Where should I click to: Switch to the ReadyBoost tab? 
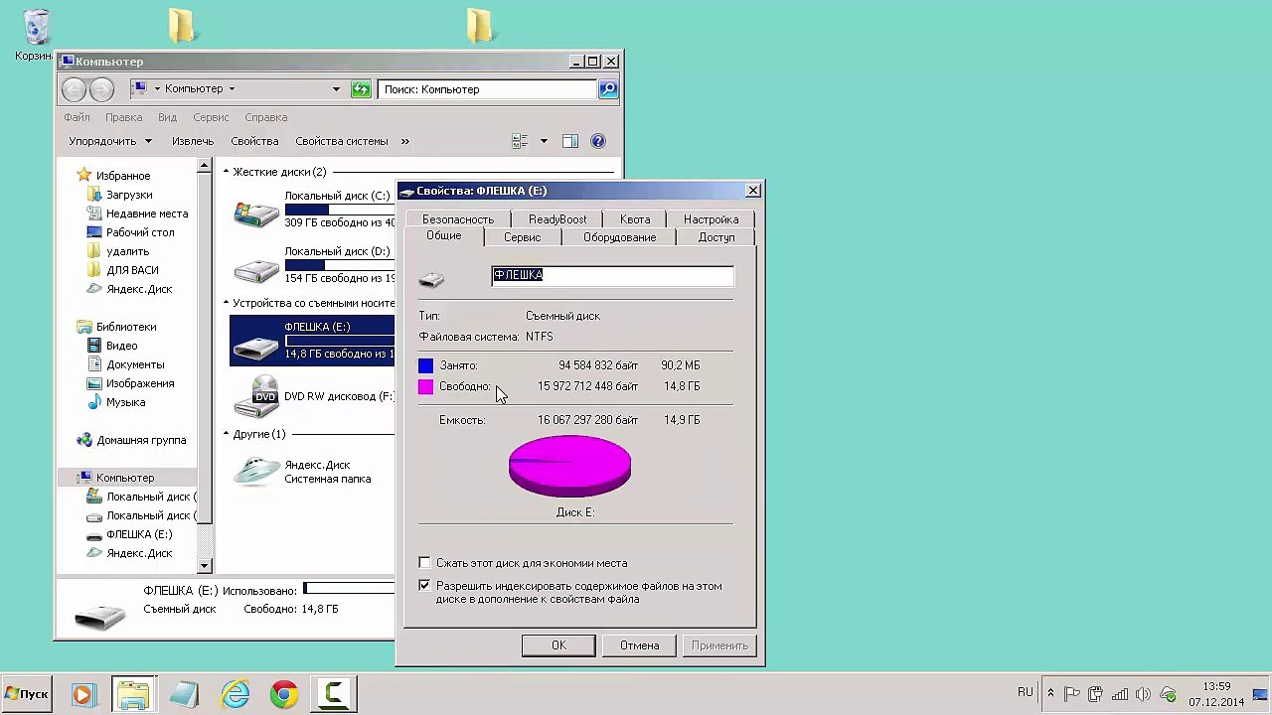(x=556, y=219)
